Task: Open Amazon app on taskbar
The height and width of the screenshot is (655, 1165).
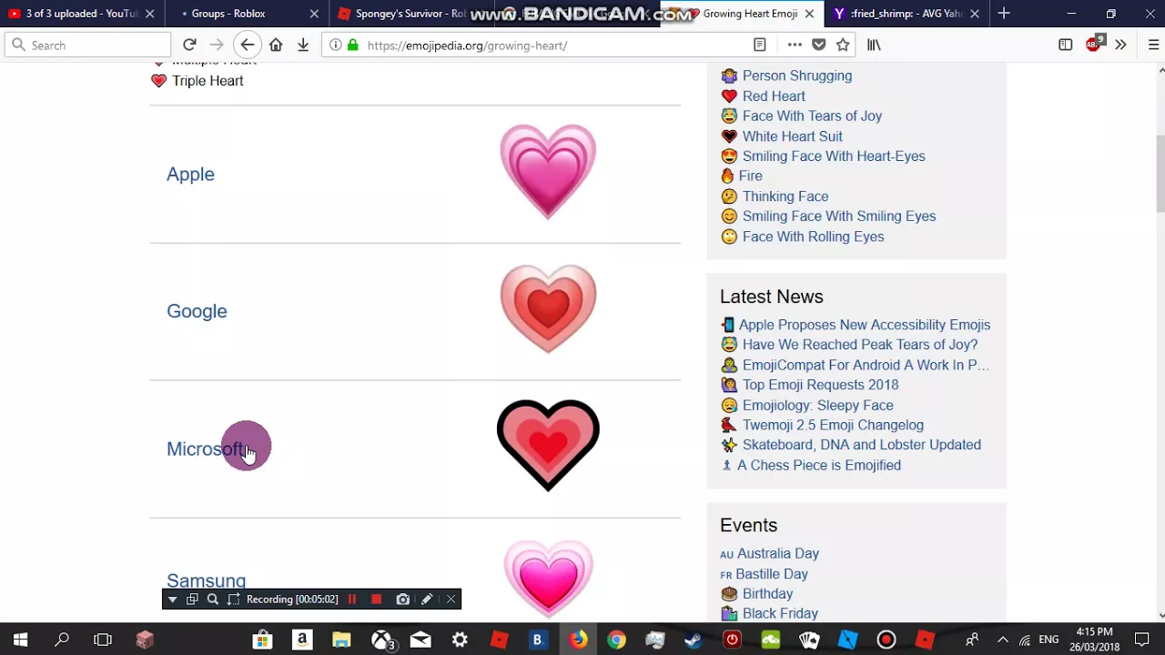Action: point(302,640)
